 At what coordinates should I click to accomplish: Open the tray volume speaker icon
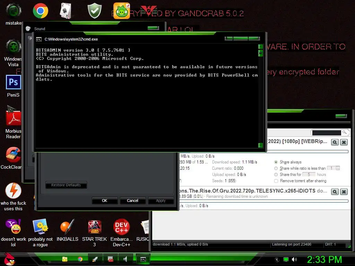294,259
